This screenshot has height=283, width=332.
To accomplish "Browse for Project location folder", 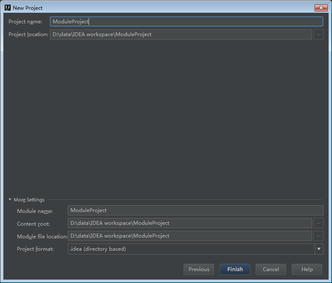I will pyautogui.click(x=318, y=34).
